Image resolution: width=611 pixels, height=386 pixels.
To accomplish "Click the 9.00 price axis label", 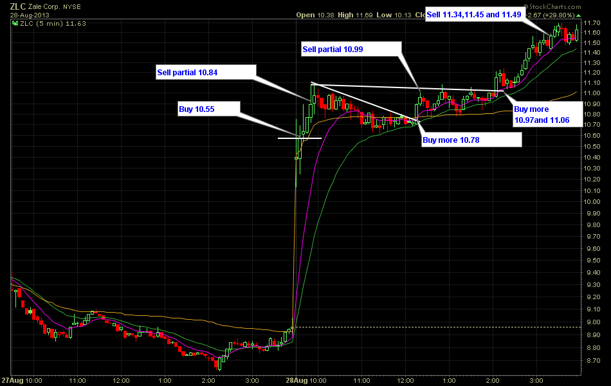I will point(594,322).
